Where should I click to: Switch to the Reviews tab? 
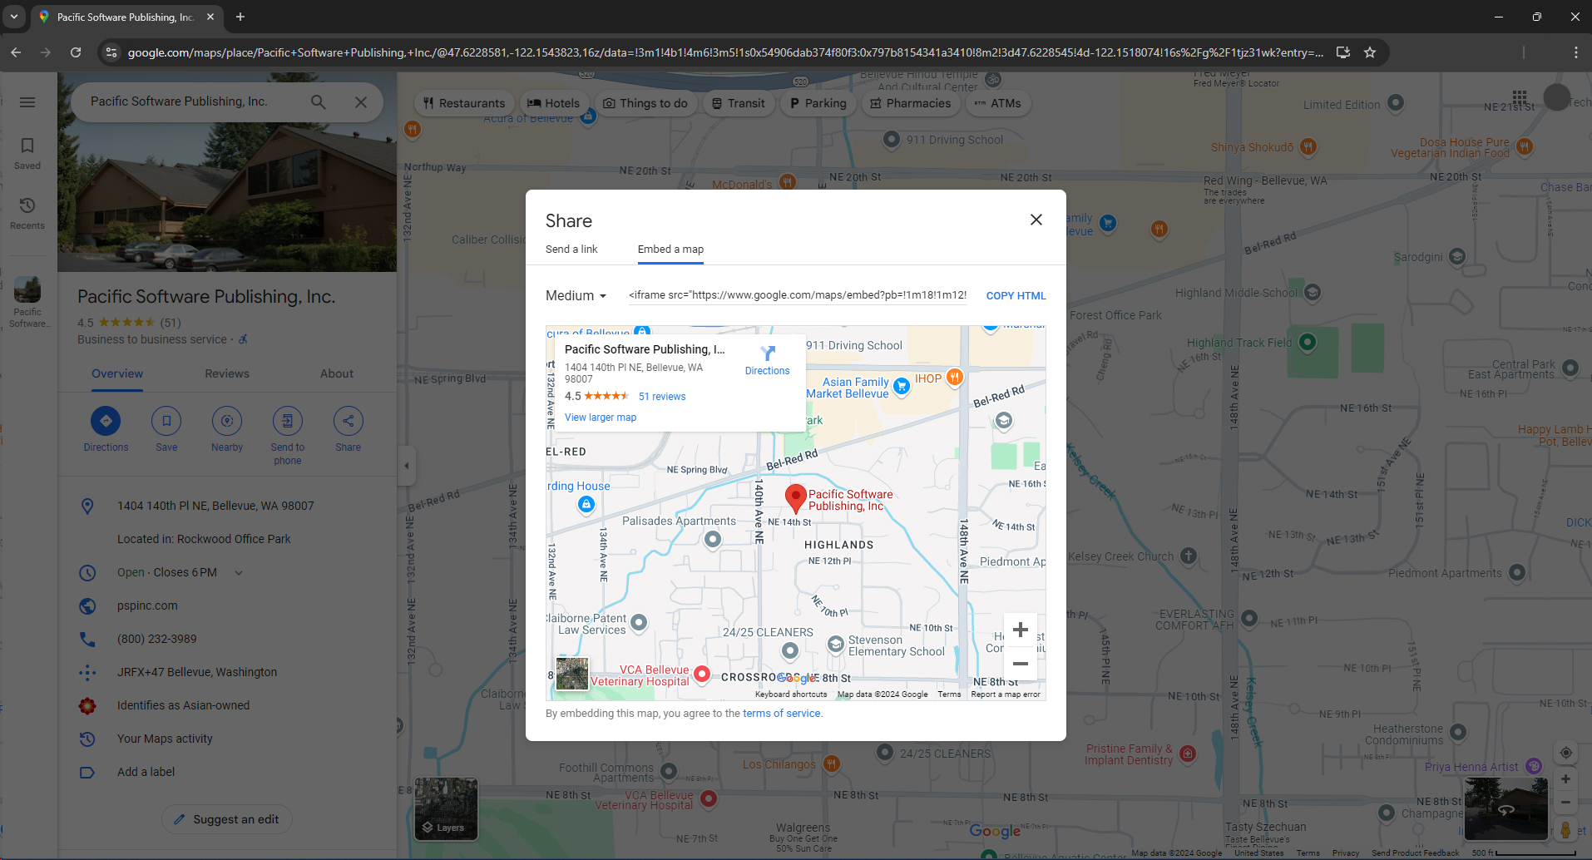[227, 373]
